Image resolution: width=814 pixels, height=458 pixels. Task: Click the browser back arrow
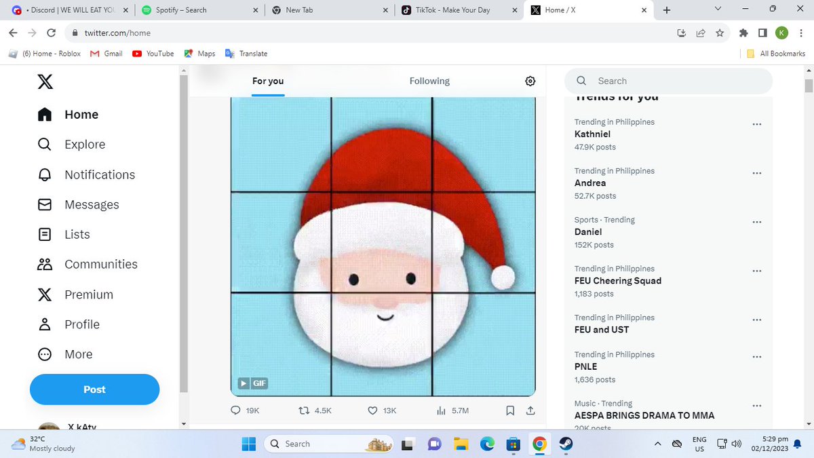tap(13, 33)
